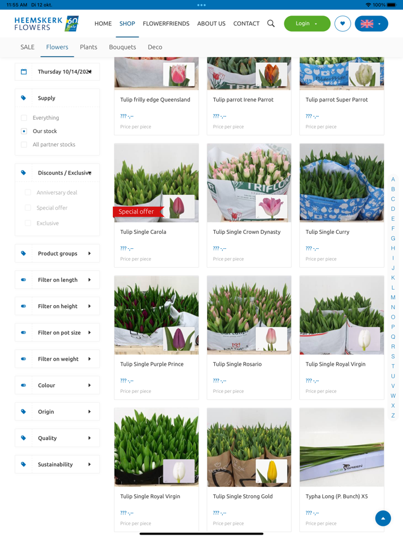Jump to letter A in alphabet index
This screenshot has width=403, height=538.
click(393, 180)
